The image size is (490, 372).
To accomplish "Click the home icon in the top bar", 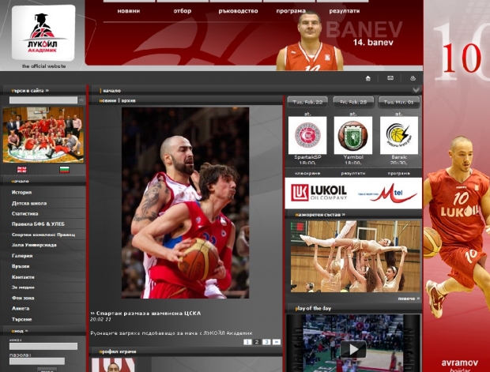I will pos(367,78).
